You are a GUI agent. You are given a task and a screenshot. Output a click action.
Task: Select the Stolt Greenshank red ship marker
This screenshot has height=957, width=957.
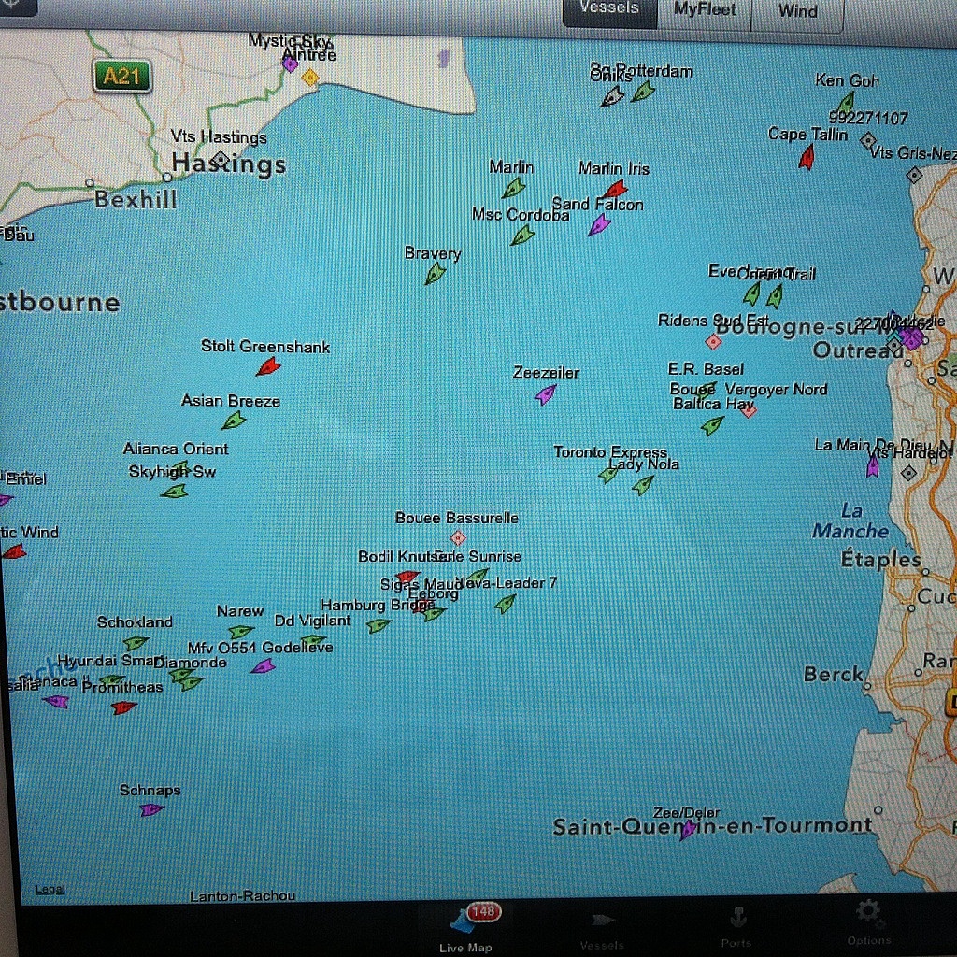[268, 366]
